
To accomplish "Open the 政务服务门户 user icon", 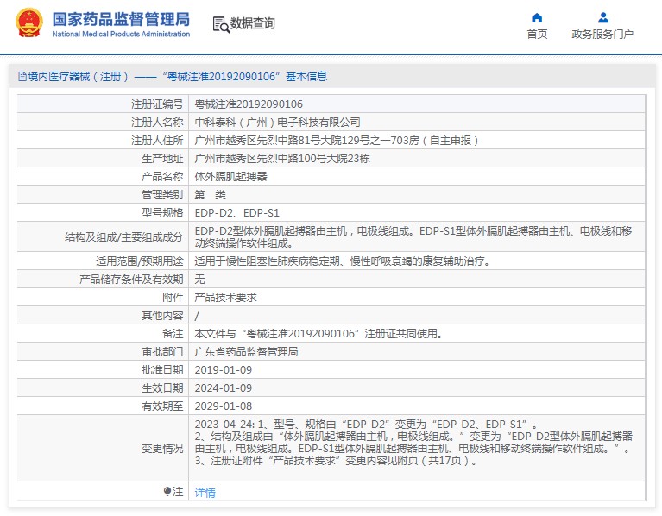I will pyautogui.click(x=603, y=18).
